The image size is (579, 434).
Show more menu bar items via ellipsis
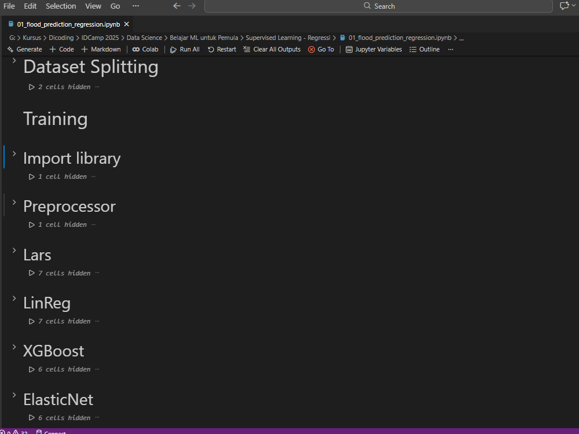click(135, 6)
